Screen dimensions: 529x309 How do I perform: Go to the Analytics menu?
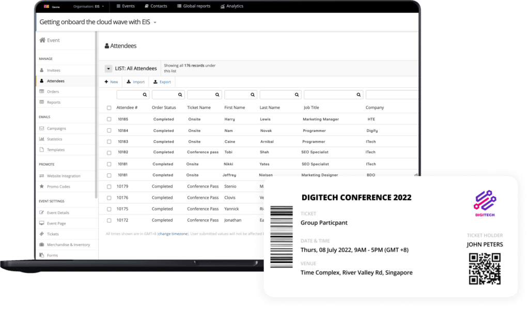(231, 6)
